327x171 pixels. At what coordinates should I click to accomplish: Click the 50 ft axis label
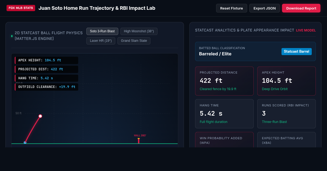(19, 113)
